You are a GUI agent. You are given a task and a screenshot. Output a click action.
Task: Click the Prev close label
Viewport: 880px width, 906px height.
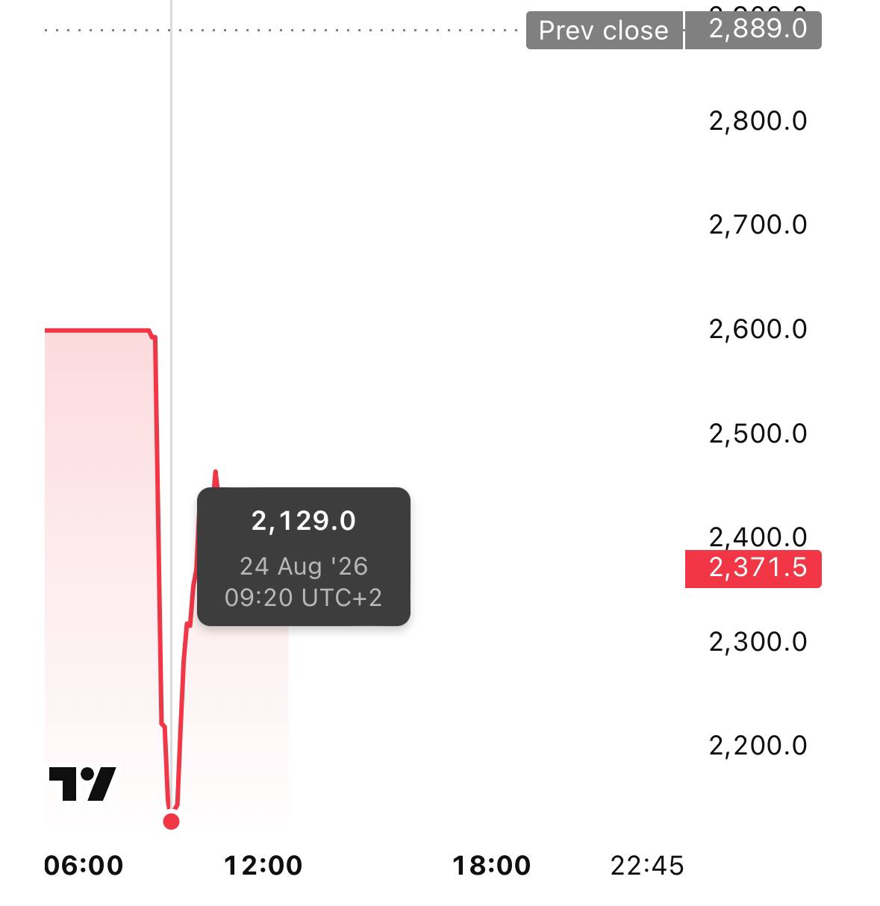point(604,31)
